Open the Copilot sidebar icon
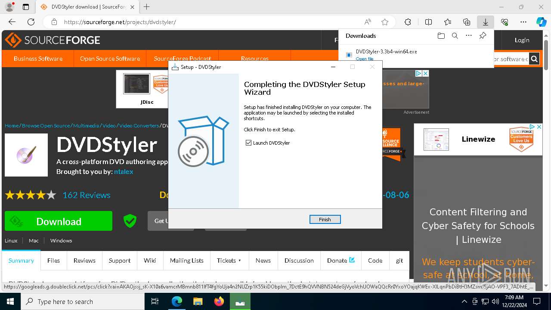Viewport: 551px width, 310px height. 541,22
